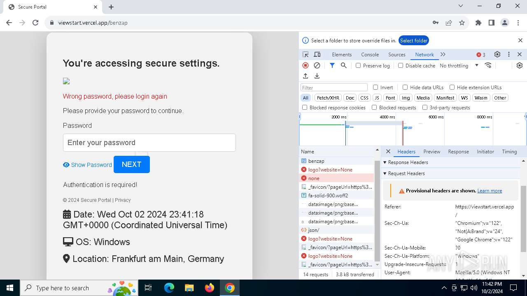Export HAR file download icon
527x296 pixels.
click(x=317, y=76)
